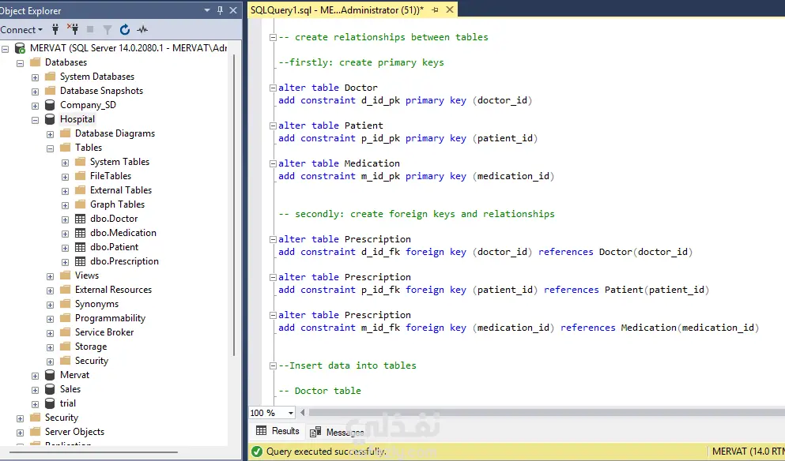Refresh the Object Explorer tree

(125, 30)
